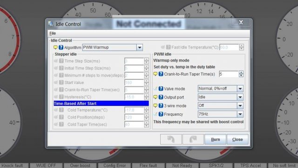This screenshot has height=168, width=298.
Task: Click the Idle Control title bar app icon
Action: pos(51,24)
